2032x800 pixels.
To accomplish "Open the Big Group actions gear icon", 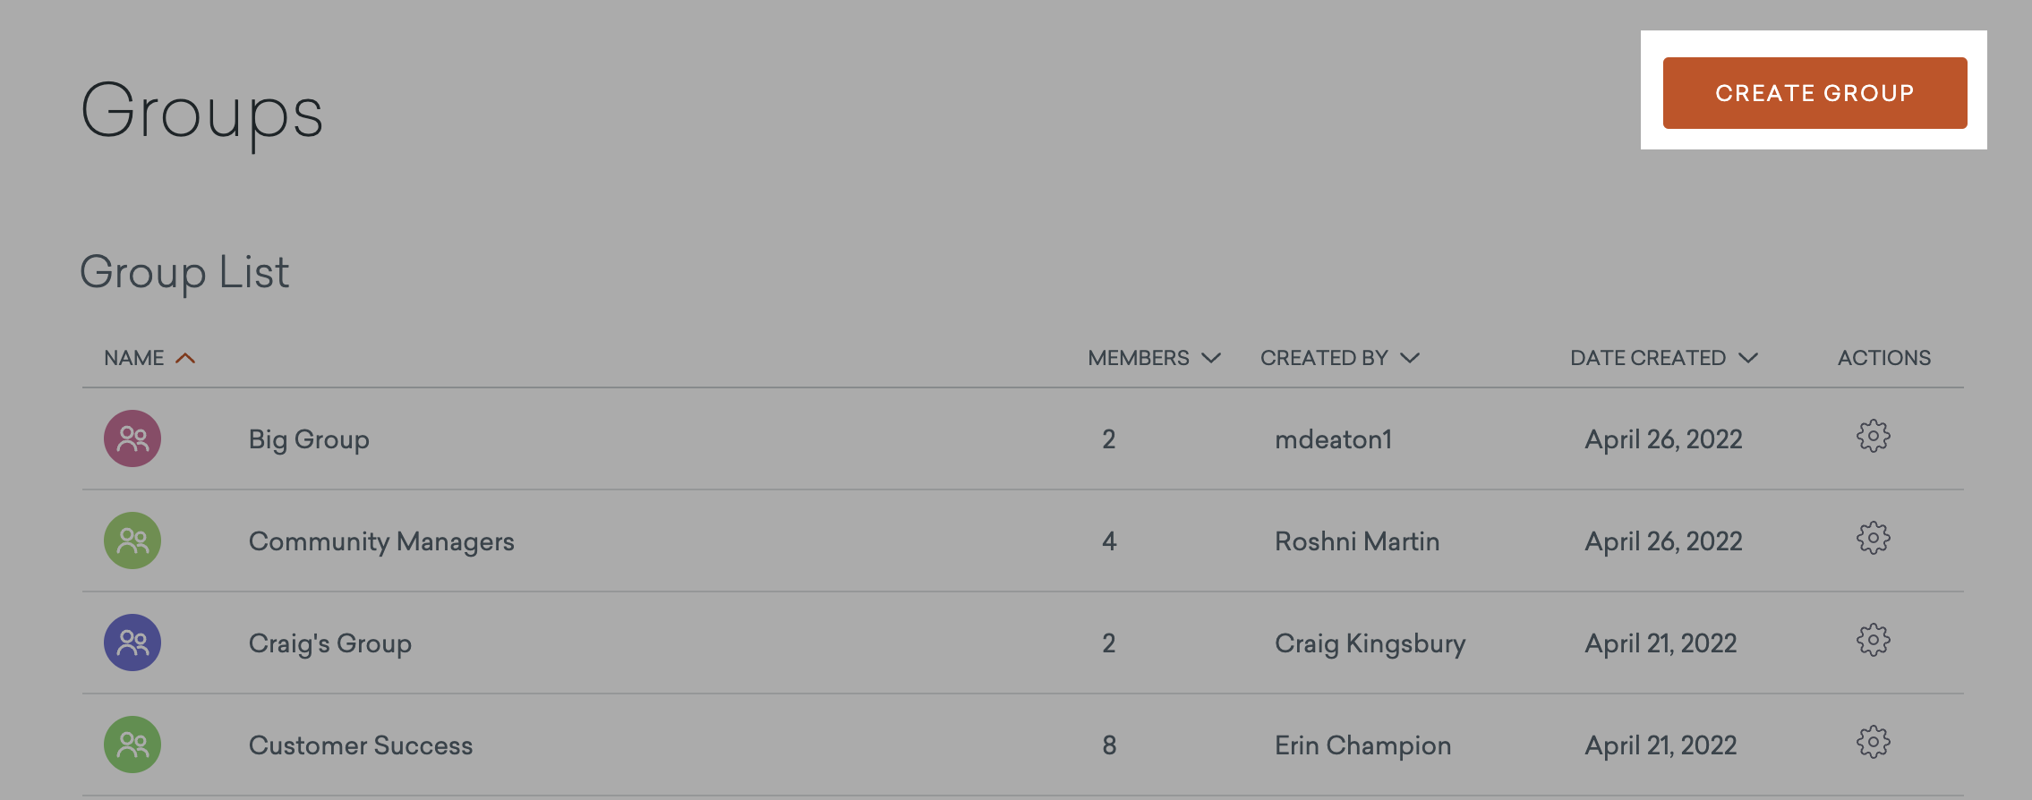I will [1873, 437].
